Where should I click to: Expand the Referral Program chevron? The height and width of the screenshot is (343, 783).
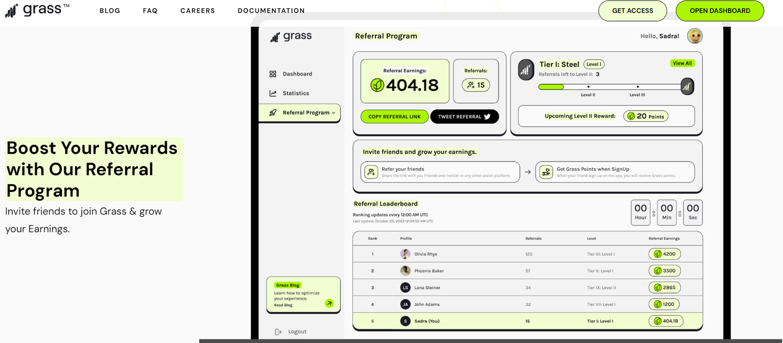click(334, 113)
